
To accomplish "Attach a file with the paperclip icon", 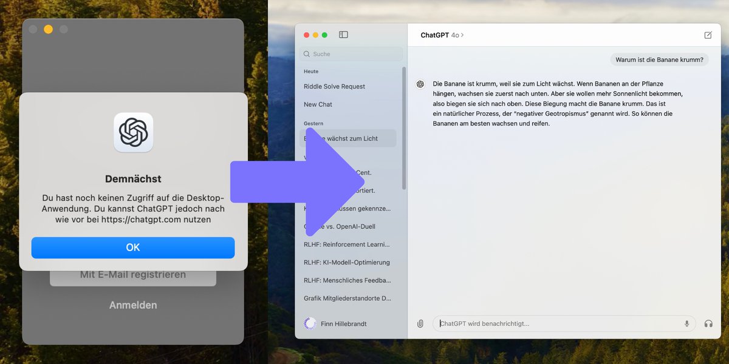I will [420, 324].
